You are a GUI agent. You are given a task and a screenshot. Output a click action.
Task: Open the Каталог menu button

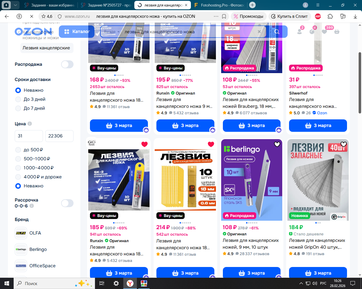tap(77, 32)
